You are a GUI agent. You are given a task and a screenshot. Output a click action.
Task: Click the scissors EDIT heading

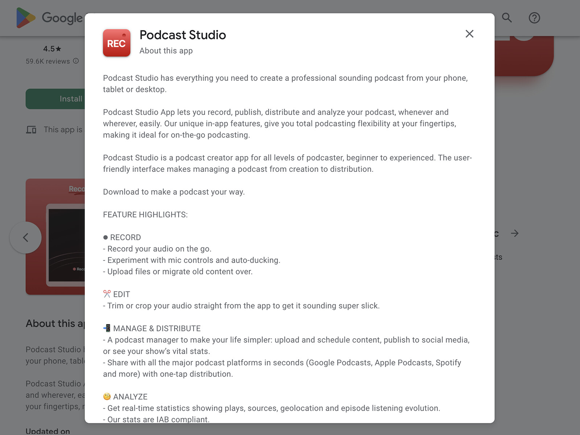point(116,294)
